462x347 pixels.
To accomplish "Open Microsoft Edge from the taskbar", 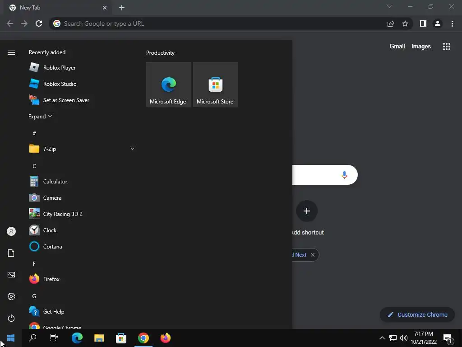I will tap(77, 338).
